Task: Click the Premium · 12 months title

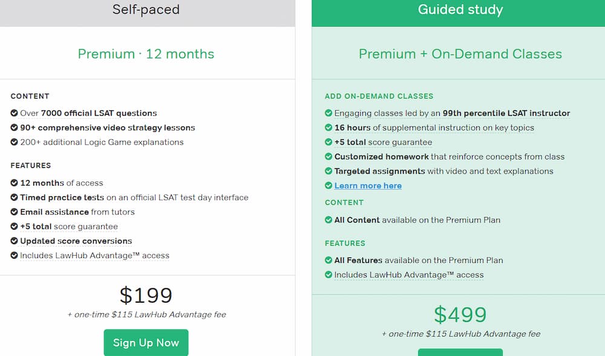Action: point(146,54)
